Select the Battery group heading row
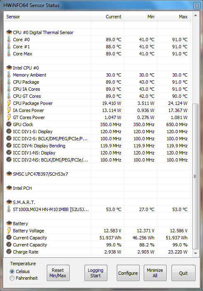The image size is (203, 291). click(x=98, y=224)
